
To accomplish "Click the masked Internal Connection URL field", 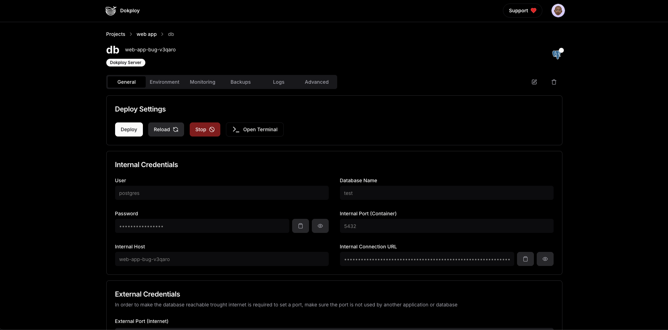I will (x=427, y=259).
